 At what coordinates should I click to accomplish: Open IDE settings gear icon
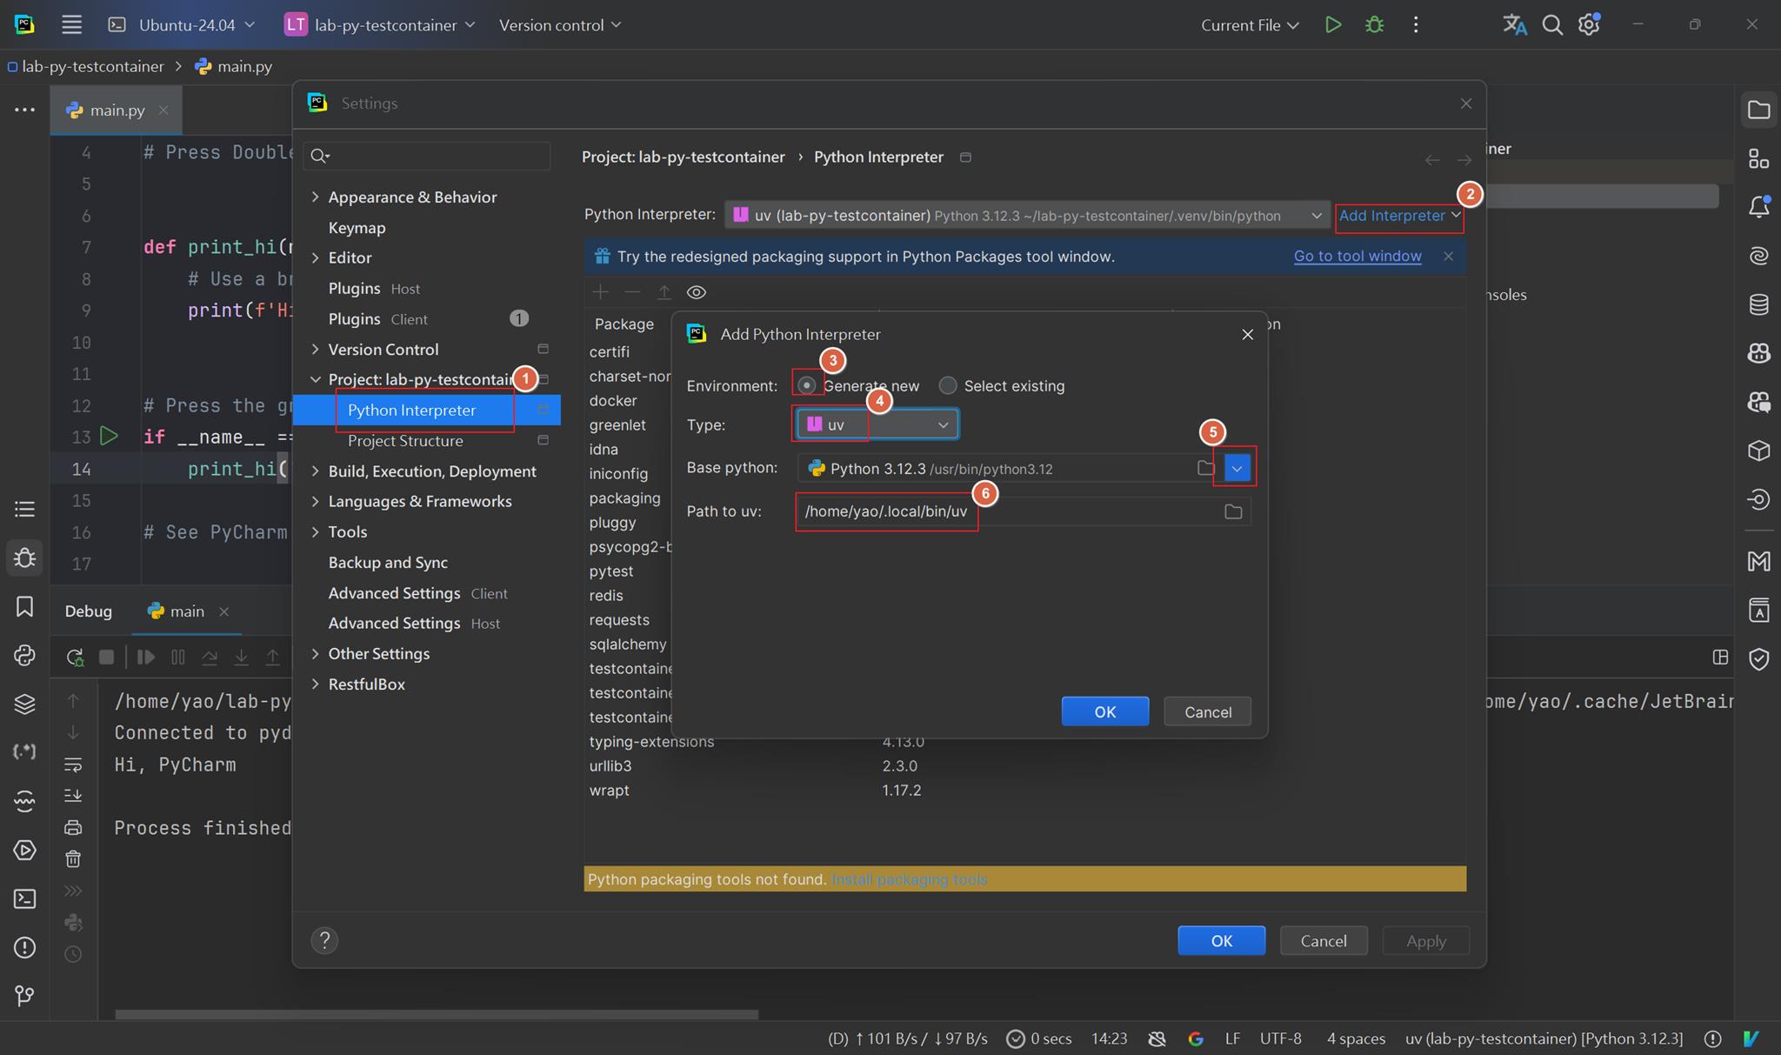[1590, 24]
